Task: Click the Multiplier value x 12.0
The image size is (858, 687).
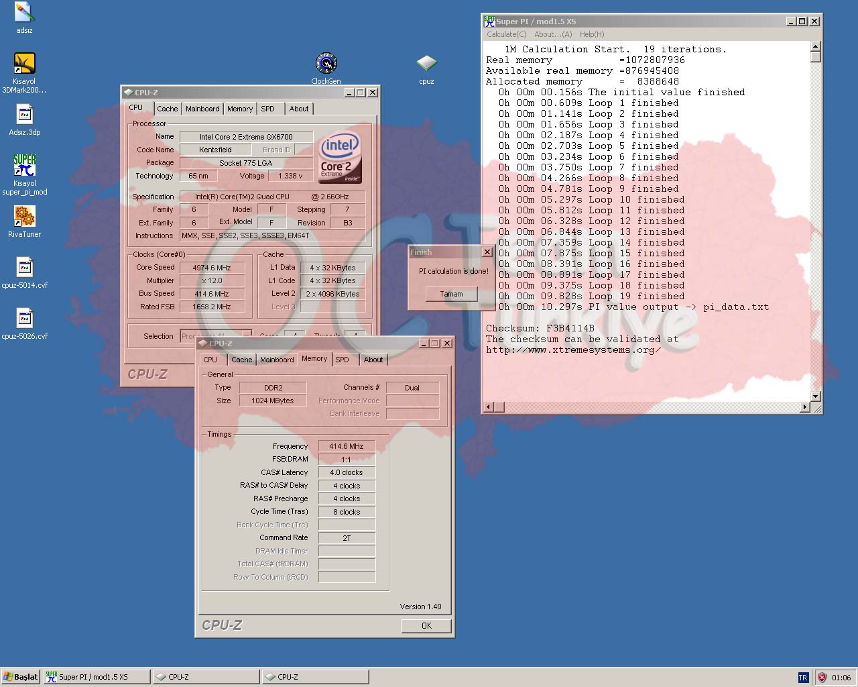Action: coord(212,280)
